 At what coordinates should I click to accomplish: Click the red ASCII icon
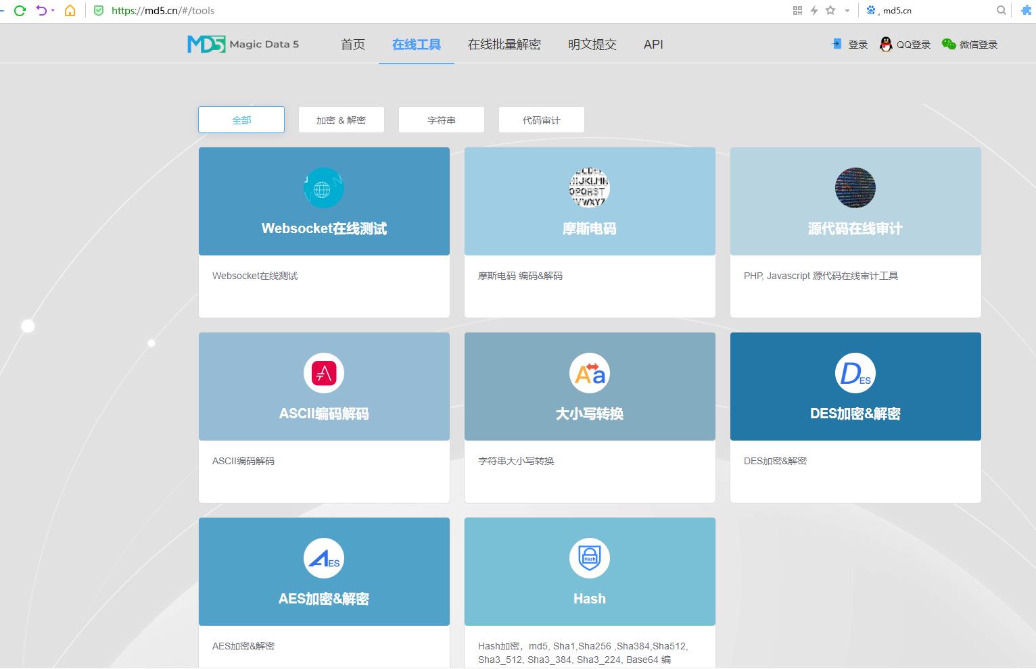coord(324,373)
